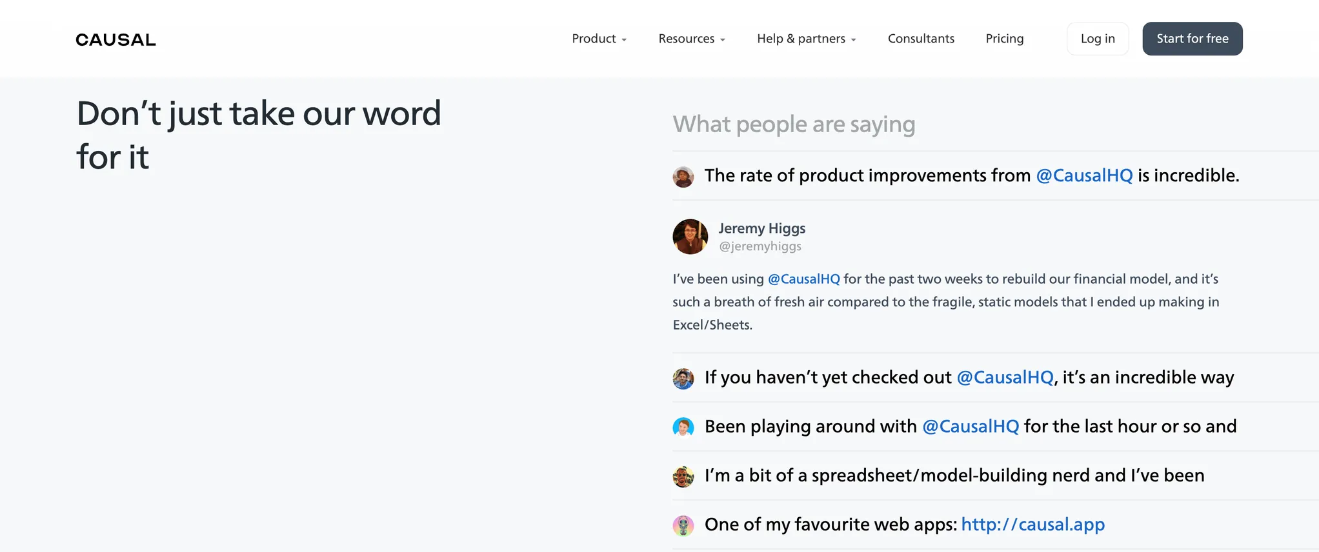Open the Help & partners dropdown

click(807, 39)
